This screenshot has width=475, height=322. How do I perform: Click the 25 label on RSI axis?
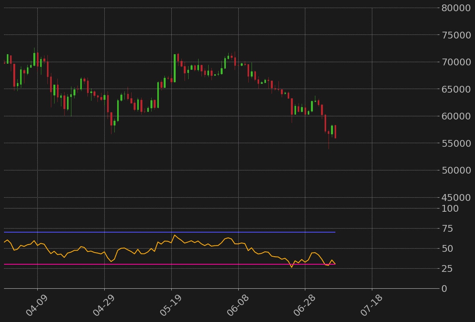click(x=447, y=269)
